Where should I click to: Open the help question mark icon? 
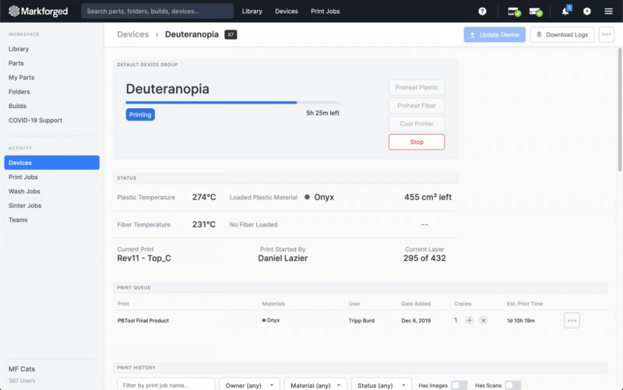(x=483, y=12)
